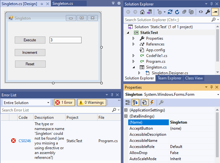This screenshot has width=220, height=163.
Task: Toggle the 1 Error filter button
Action: (64, 102)
